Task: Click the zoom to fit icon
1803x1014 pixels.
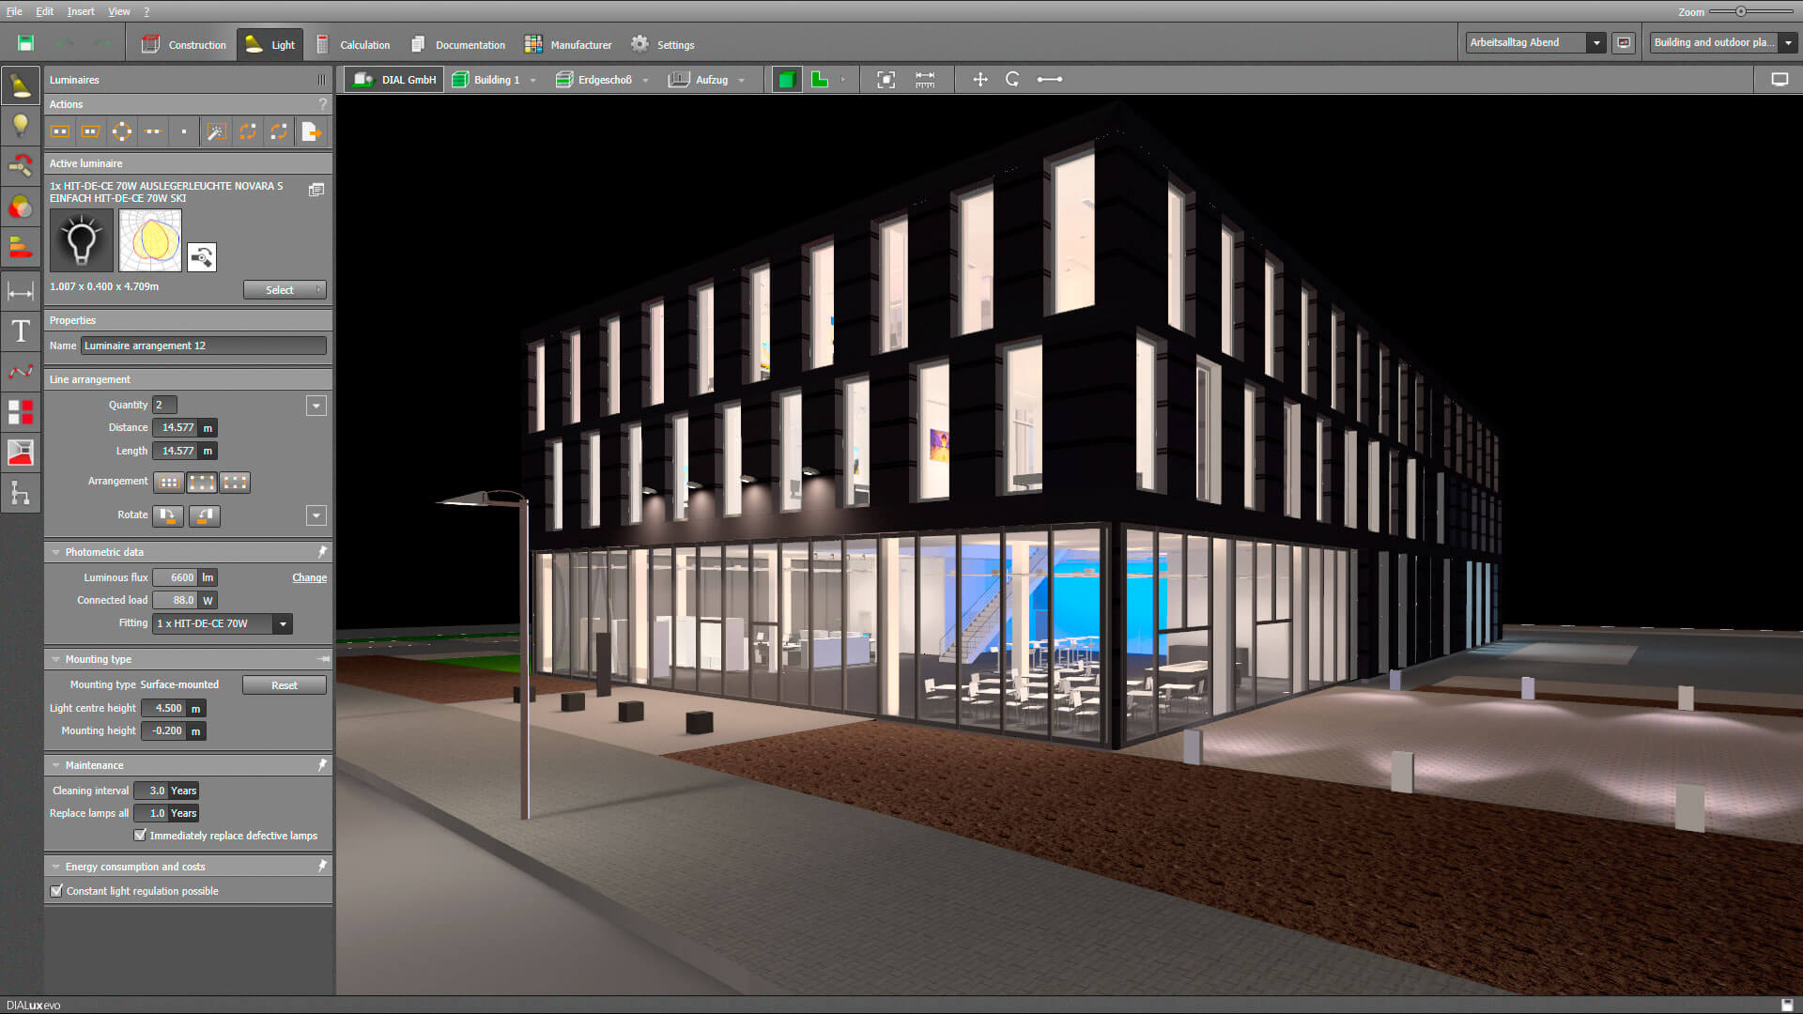Action: click(x=886, y=80)
